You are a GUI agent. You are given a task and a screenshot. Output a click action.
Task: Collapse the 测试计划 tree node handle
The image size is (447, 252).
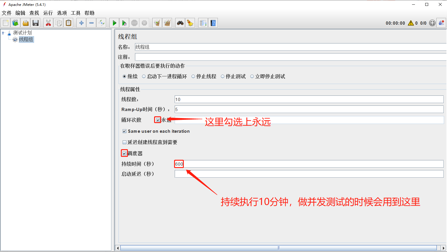point(3,33)
